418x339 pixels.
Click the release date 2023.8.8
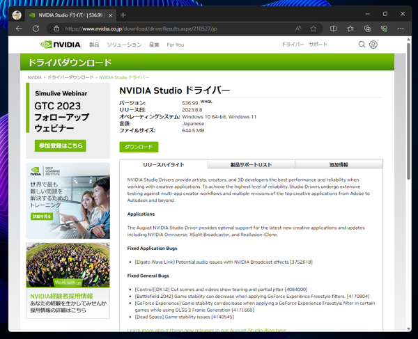(192, 110)
